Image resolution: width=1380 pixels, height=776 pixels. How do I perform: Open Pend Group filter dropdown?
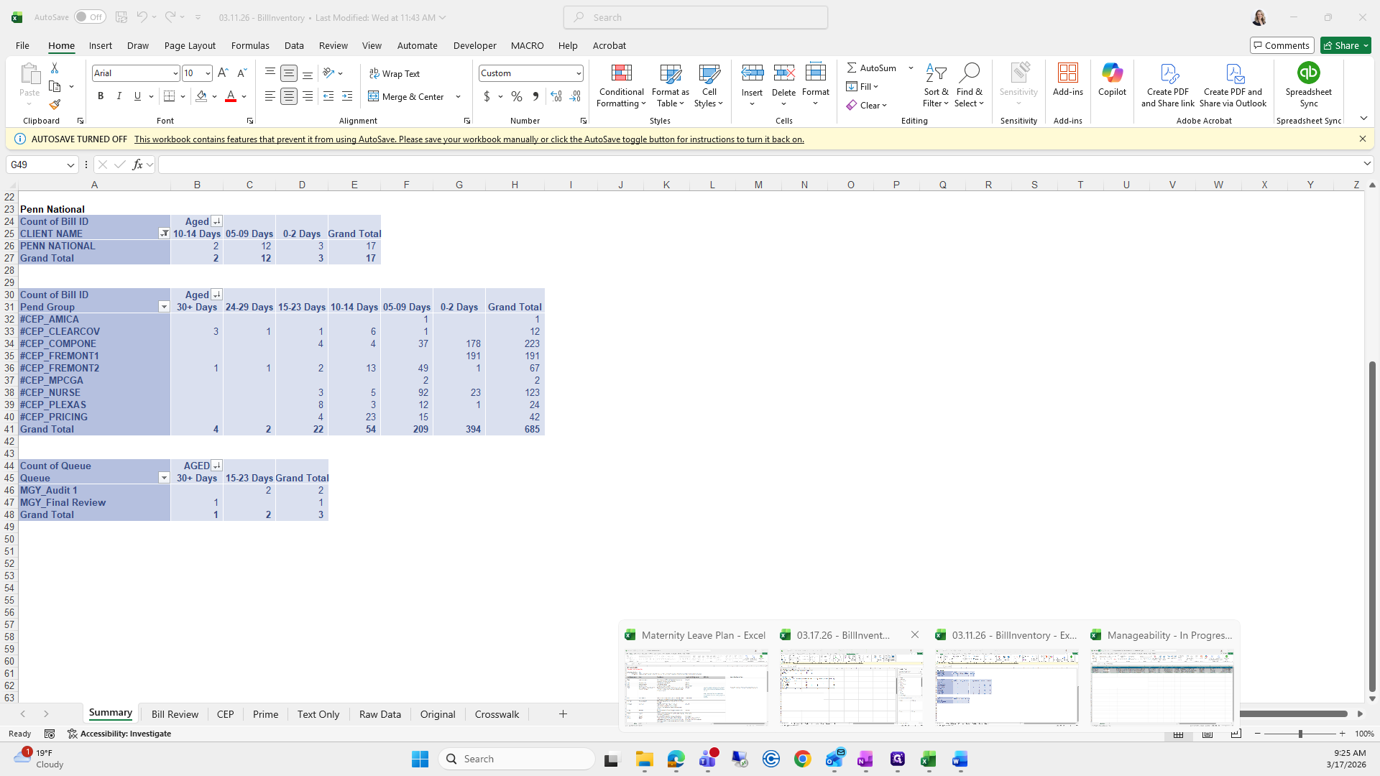164,307
